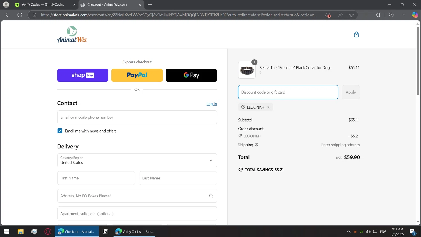Image resolution: width=421 pixels, height=237 pixels.
Task: Click the browser address bar URL
Action: point(179,15)
